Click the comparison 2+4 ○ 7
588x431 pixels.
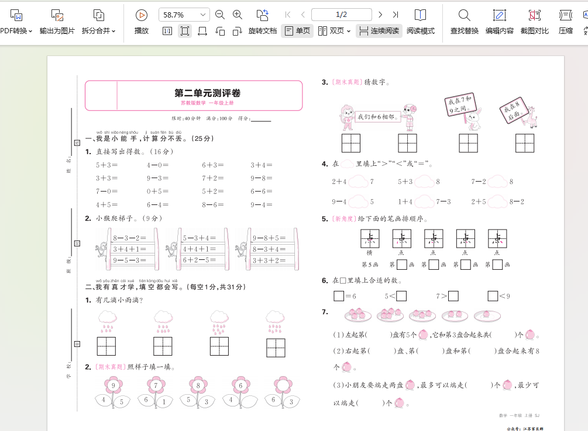[x=352, y=182]
